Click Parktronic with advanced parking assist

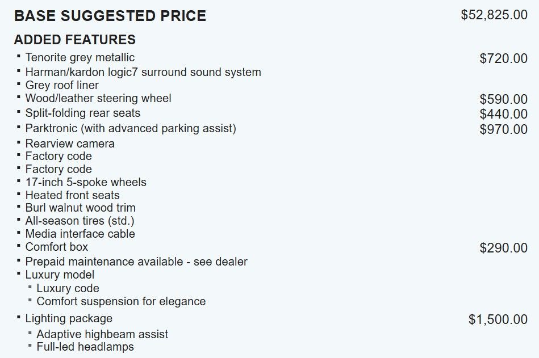131,128
